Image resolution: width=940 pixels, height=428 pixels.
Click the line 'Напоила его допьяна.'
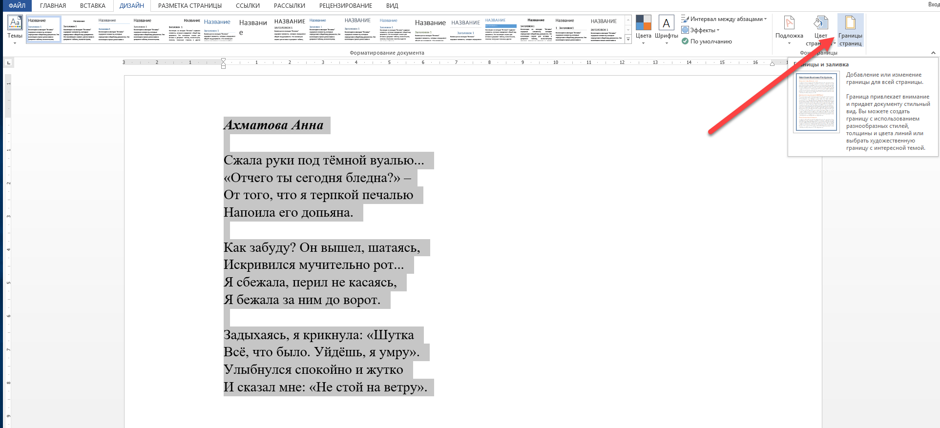(288, 213)
